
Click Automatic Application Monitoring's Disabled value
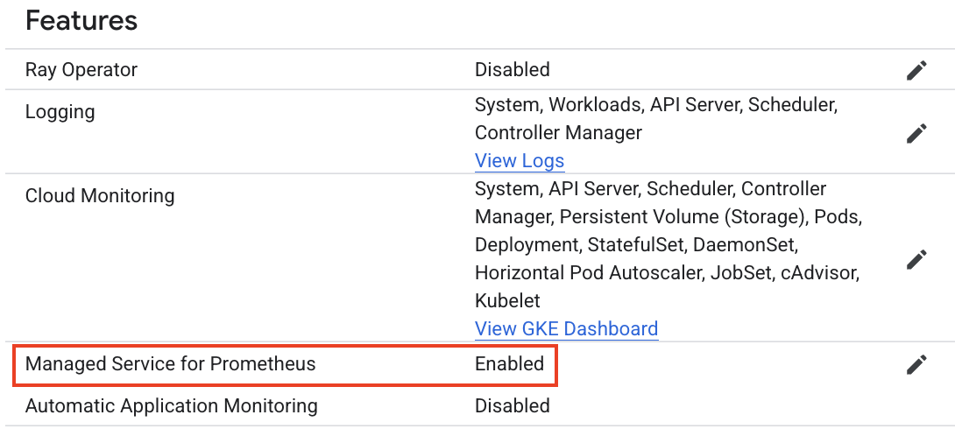[x=512, y=406]
